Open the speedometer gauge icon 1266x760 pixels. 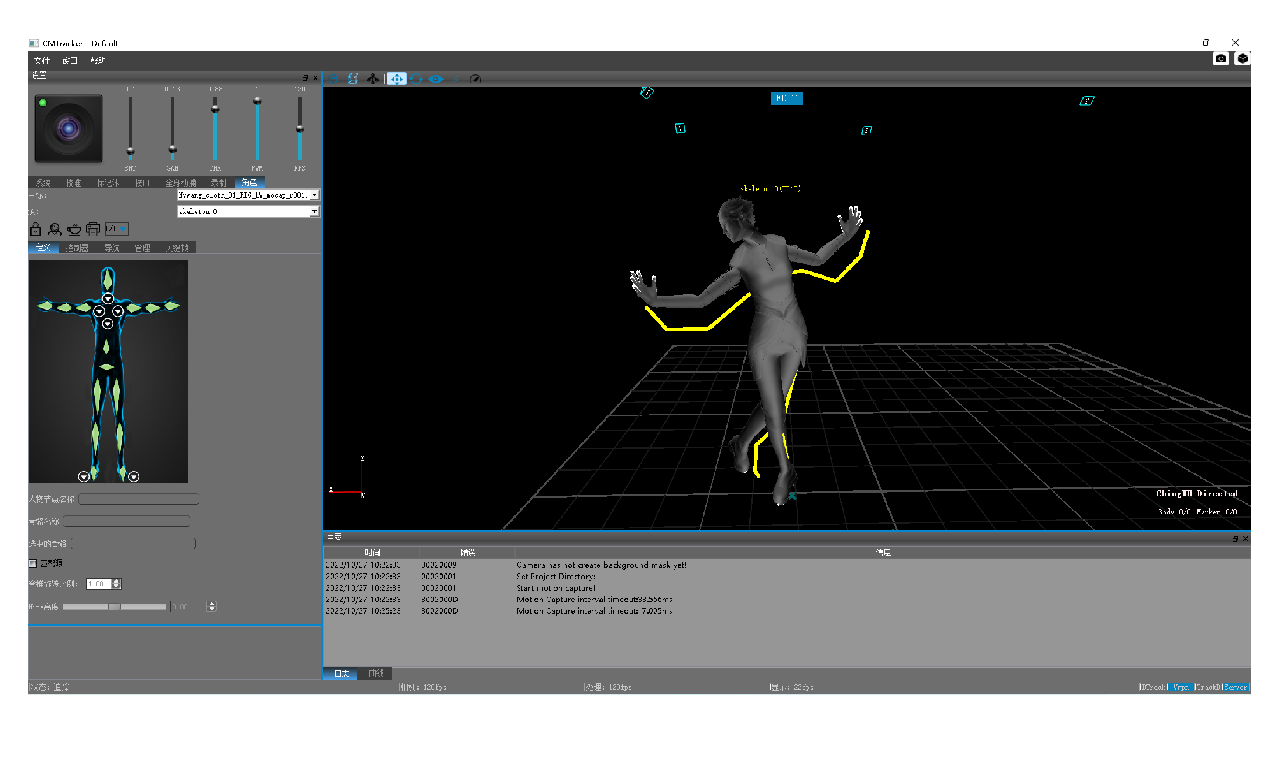pyautogui.click(x=475, y=79)
